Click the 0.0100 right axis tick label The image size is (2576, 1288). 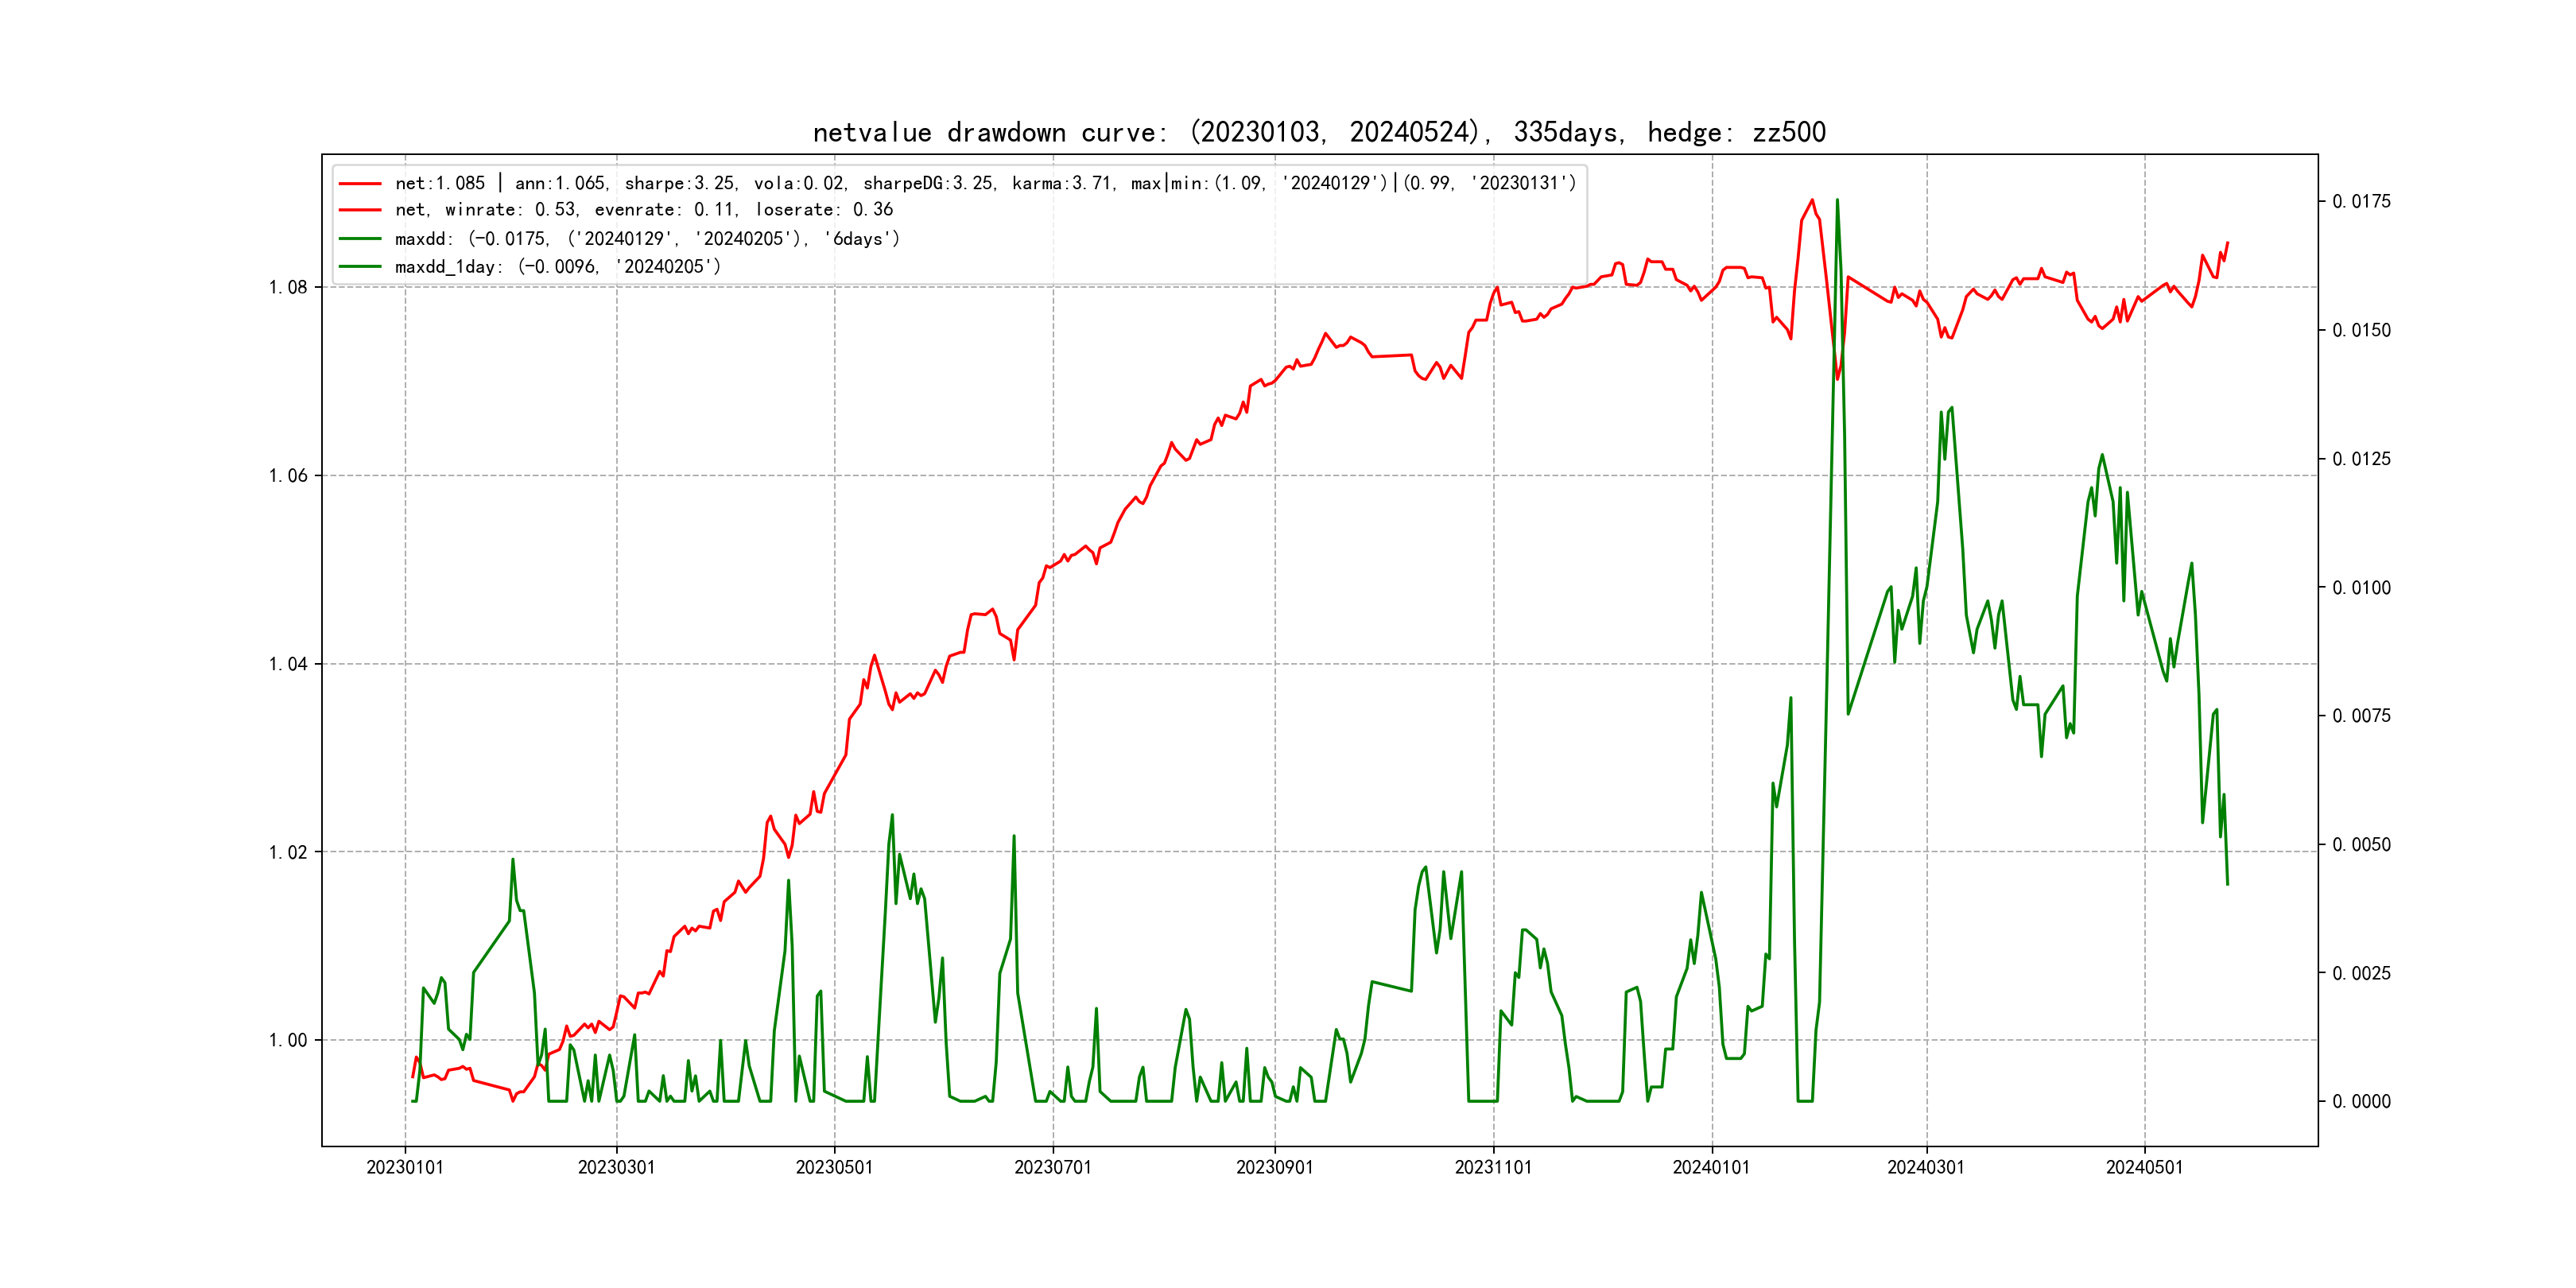(x=2361, y=588)
